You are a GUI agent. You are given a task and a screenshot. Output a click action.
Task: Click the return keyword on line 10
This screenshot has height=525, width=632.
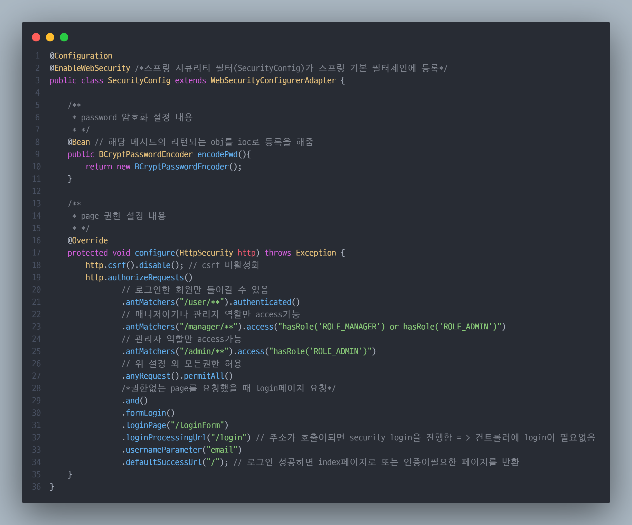point(99,167)
